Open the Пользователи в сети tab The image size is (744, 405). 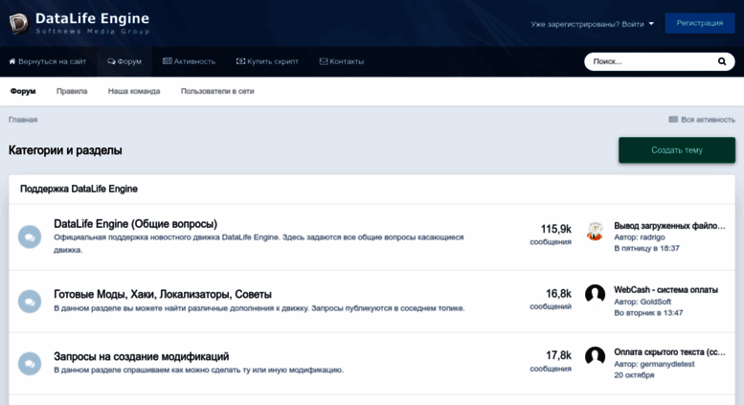click(x=217, y=91)
